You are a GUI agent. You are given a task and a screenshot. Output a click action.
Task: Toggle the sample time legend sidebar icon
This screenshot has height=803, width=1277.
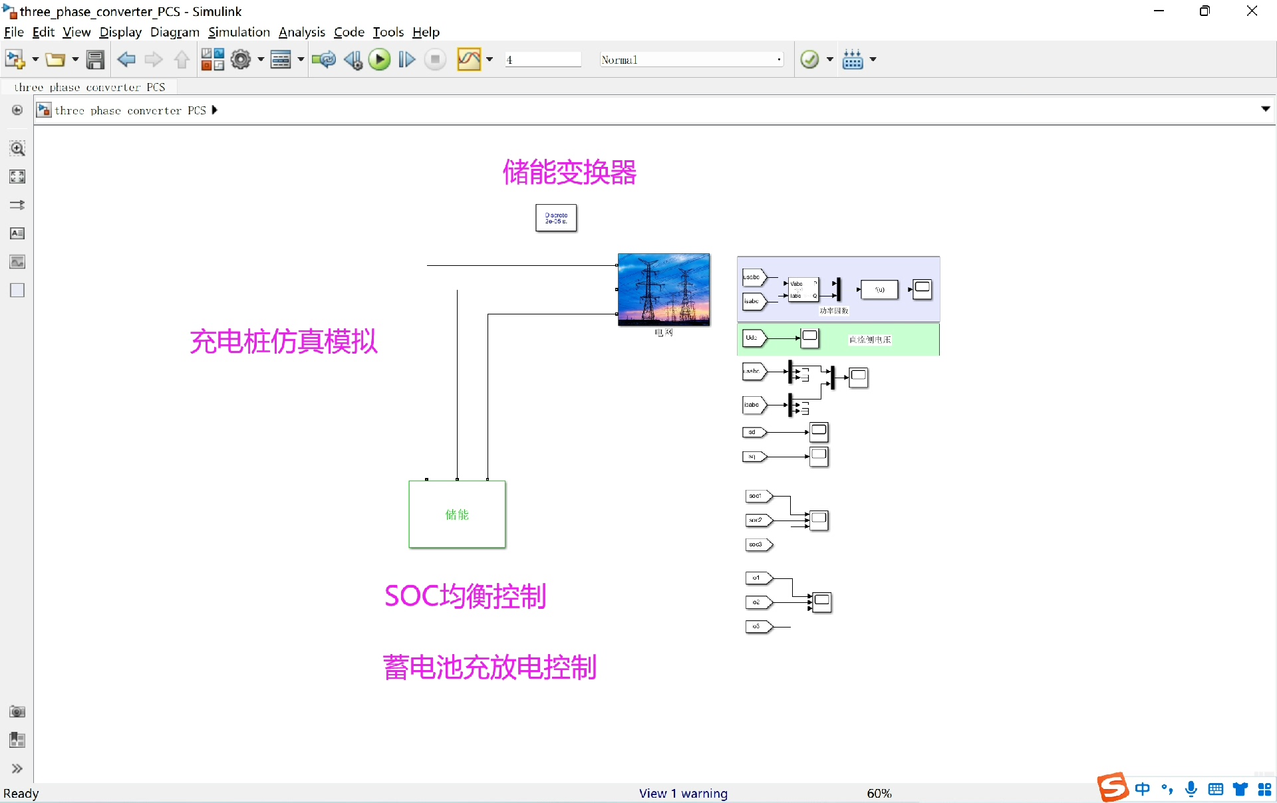(17, 205)
